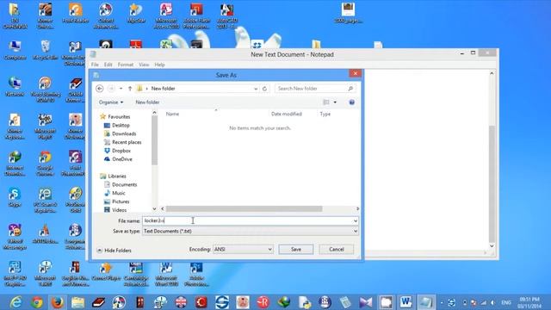The image size is (551, 310).
Task: Click New folder in the toolbar
Action: pos(147,102)
